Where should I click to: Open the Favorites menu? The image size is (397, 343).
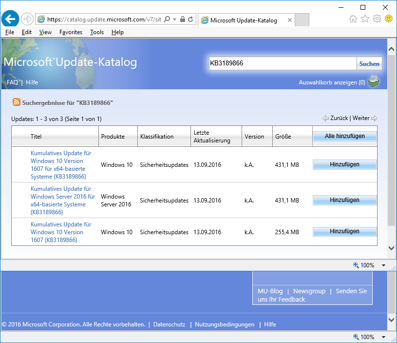[71, 32]
